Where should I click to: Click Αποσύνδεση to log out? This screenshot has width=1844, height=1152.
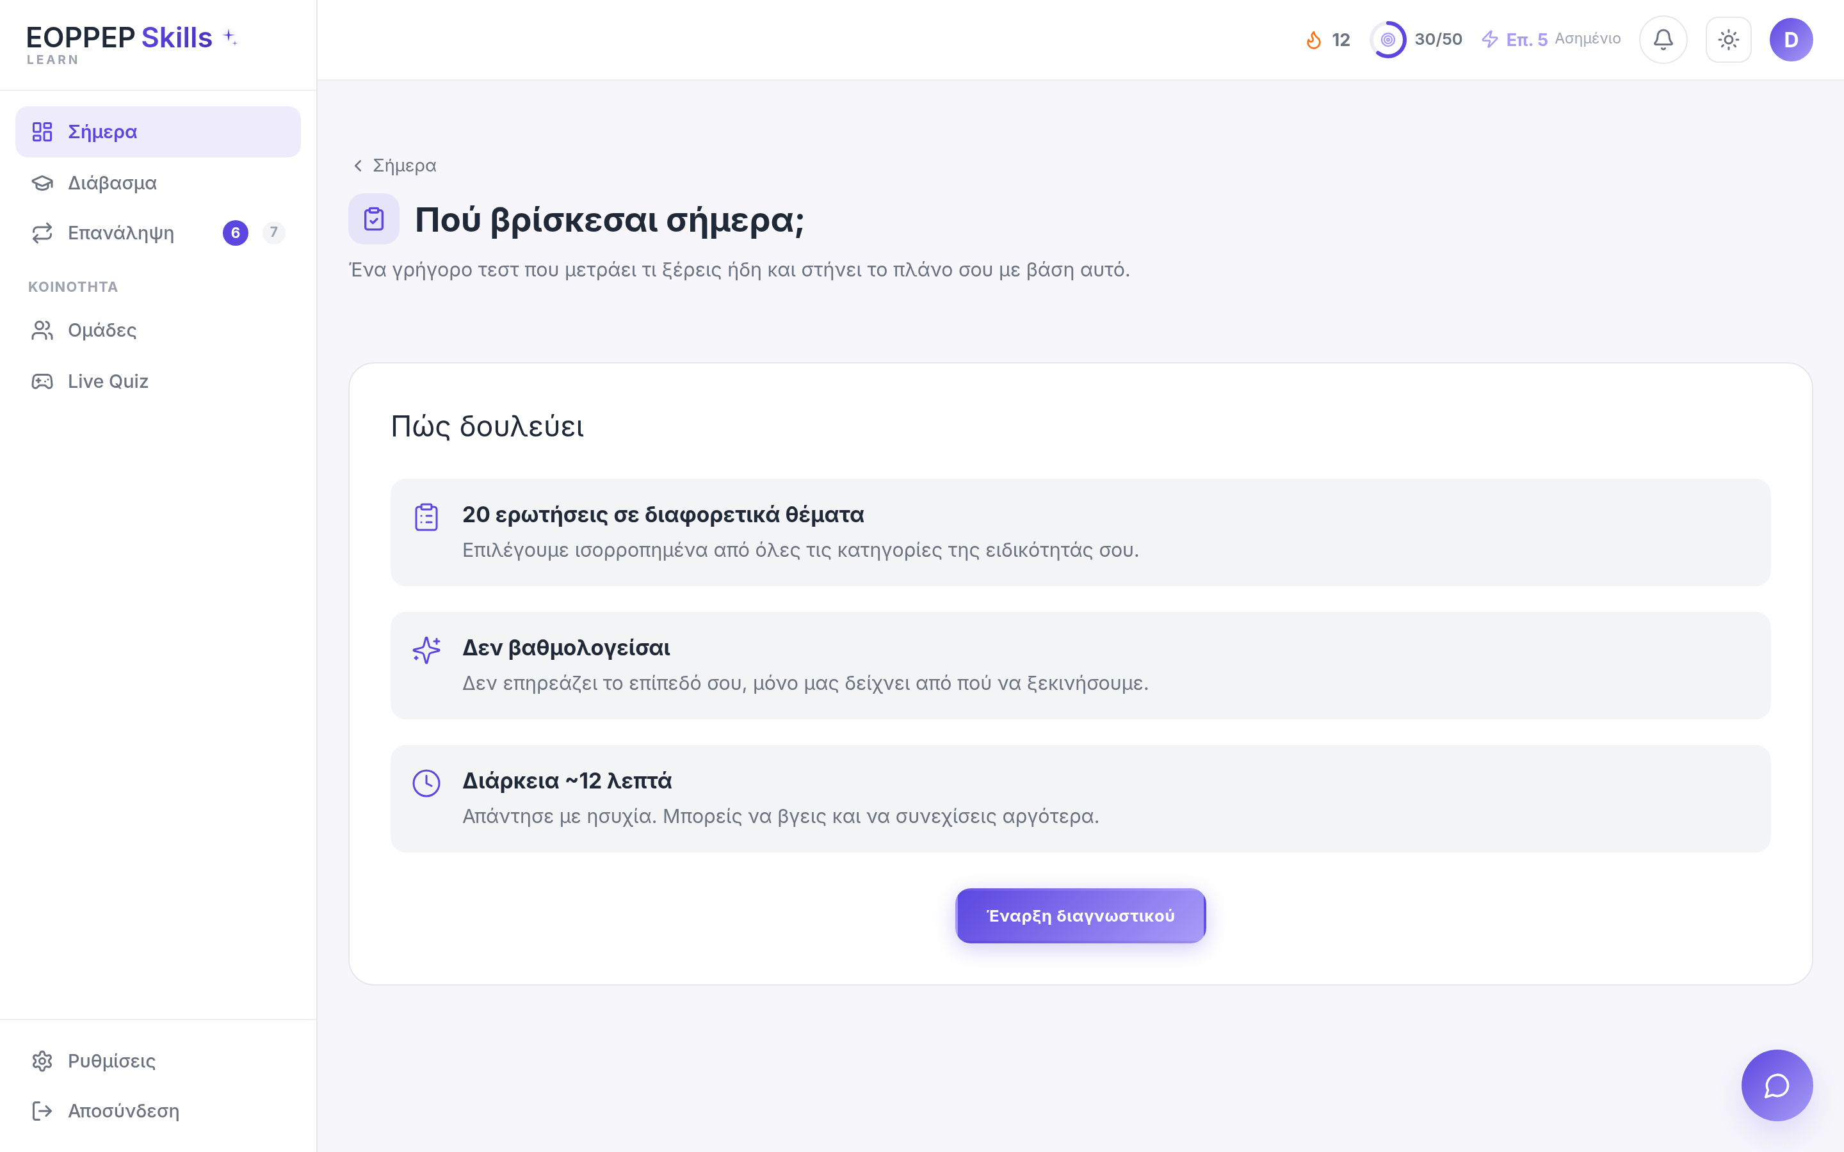point(158,1111)
